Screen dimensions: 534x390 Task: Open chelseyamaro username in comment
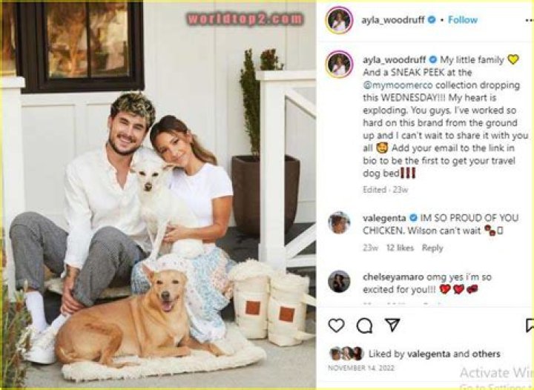click(x=393, y=277)
